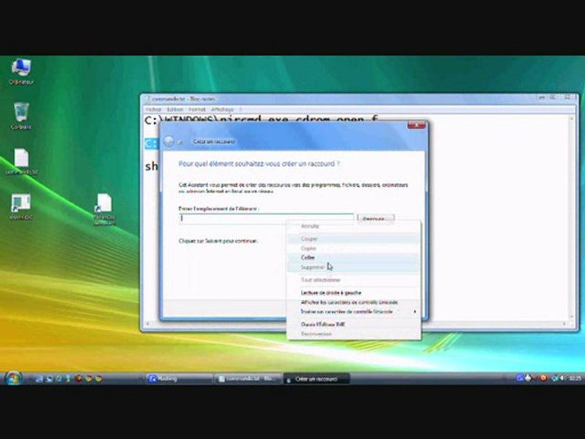
Task: Open the ? help menu in Bloc-notes
Action: pos(241,109)
